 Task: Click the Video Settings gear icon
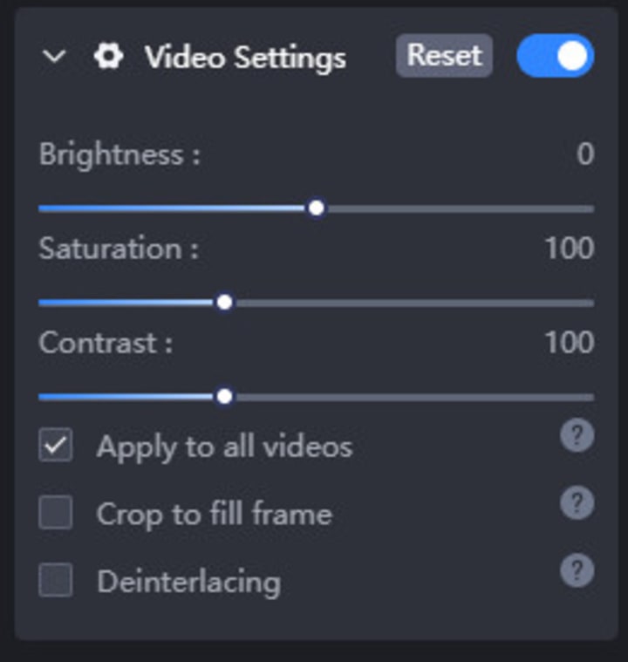[x=108, y=58]
